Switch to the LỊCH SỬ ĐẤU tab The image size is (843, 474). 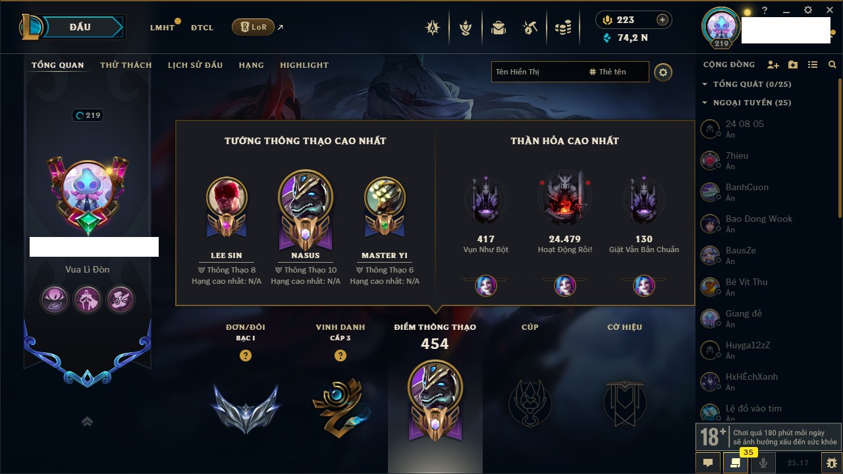(x=195, y=65)
